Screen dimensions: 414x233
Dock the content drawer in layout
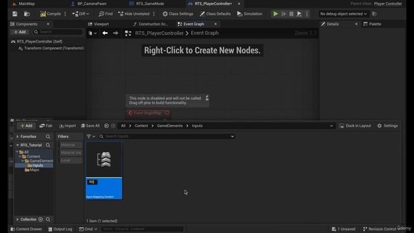pyautogui.click(x=355, y=126)
